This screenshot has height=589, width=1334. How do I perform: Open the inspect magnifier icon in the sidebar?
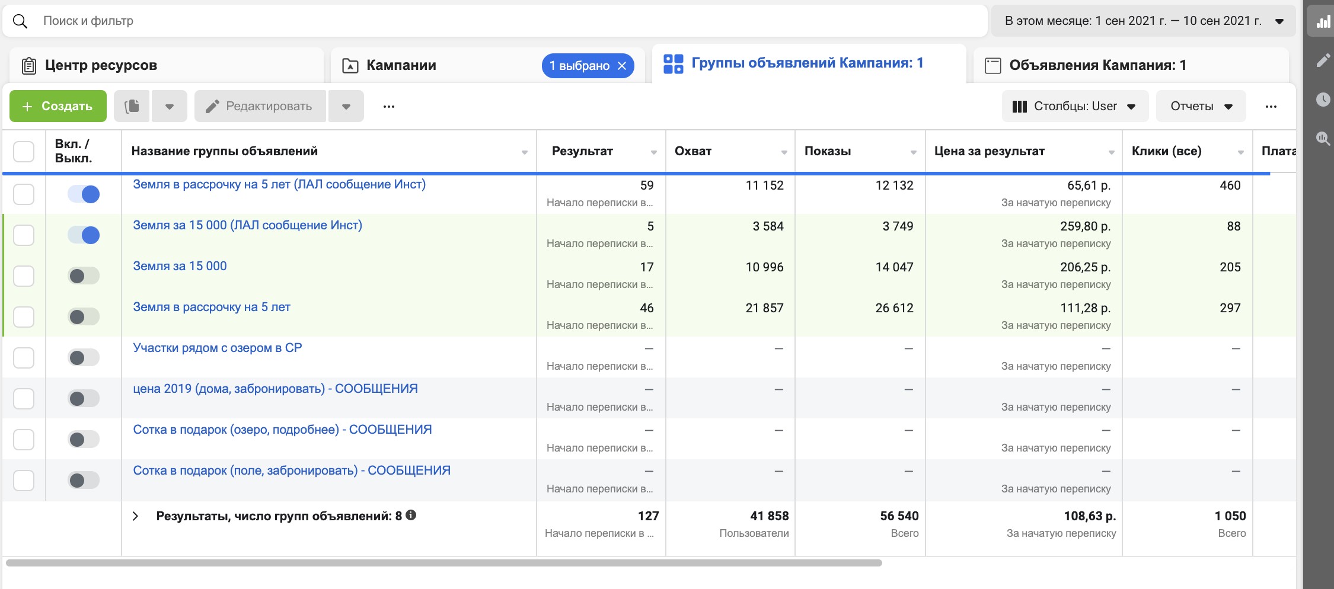tap(1323, 139)
